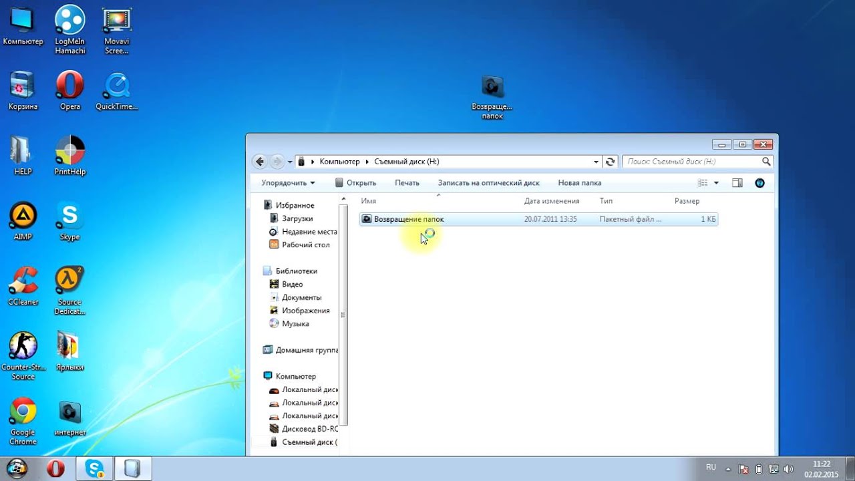
Task: Click the Skype taskbar button
Action: coord(94,468)
